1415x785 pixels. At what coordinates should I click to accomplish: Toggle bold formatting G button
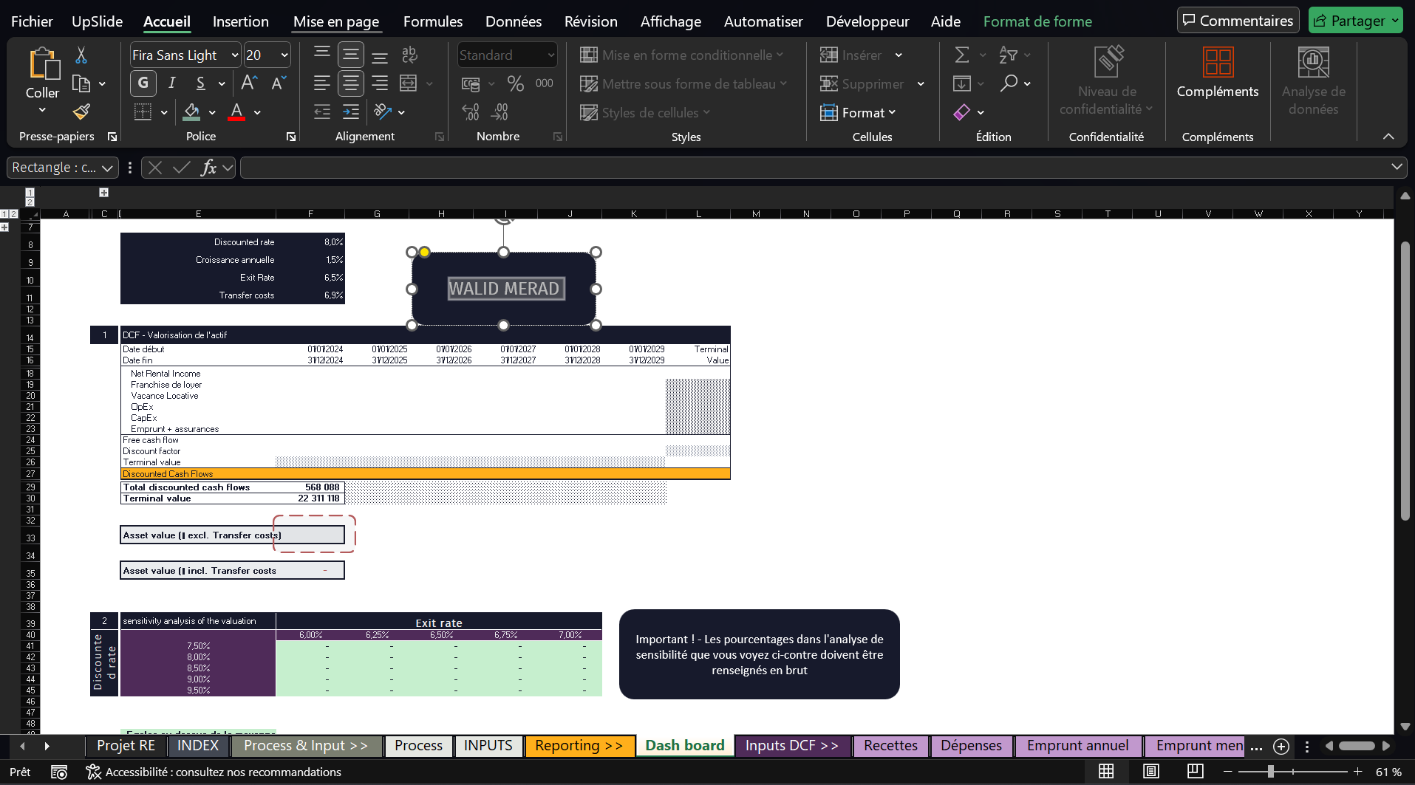[143, 83]
